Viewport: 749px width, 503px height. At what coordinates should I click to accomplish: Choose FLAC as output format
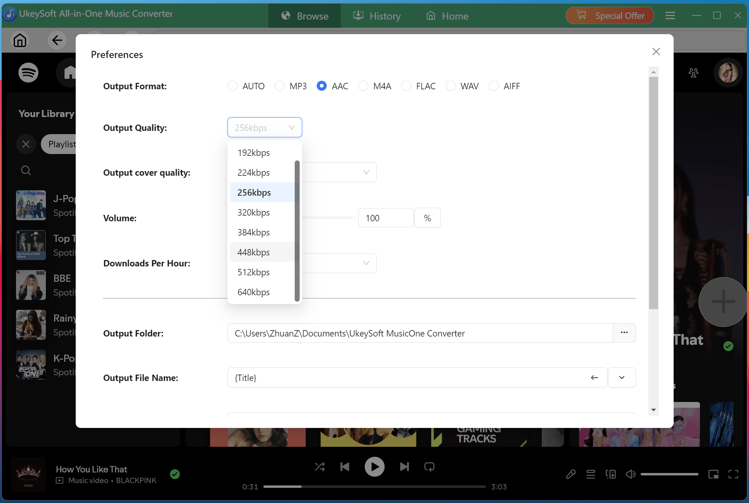click(x=406, y=86)
